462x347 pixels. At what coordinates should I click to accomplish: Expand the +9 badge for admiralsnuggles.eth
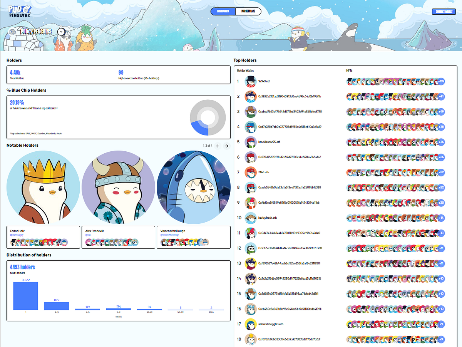click(x=441, y=324)
